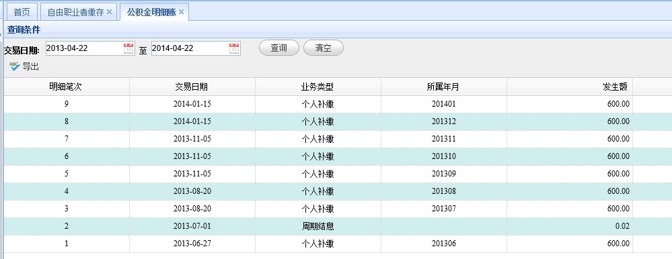Viewport: 672px width, 259px height.
Task: Close the 自由职业者缴存 tab
Action: 109,12
